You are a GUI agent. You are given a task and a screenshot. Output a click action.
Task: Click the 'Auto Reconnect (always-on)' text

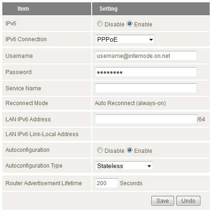point(131,103)
